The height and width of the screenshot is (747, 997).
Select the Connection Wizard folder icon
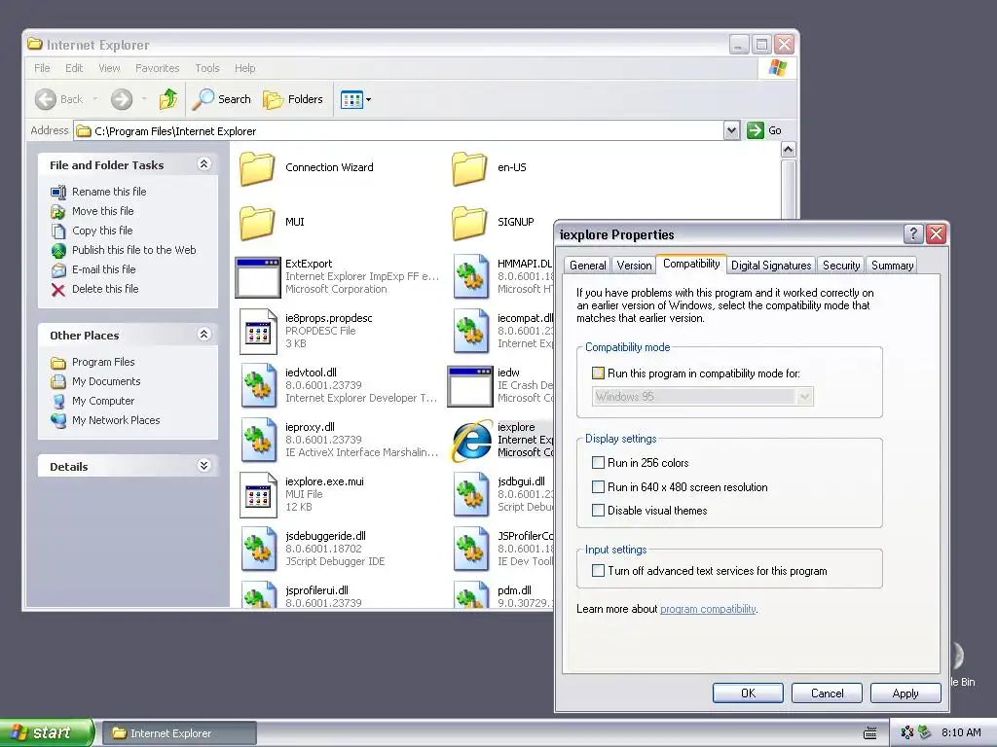[257, 168]
